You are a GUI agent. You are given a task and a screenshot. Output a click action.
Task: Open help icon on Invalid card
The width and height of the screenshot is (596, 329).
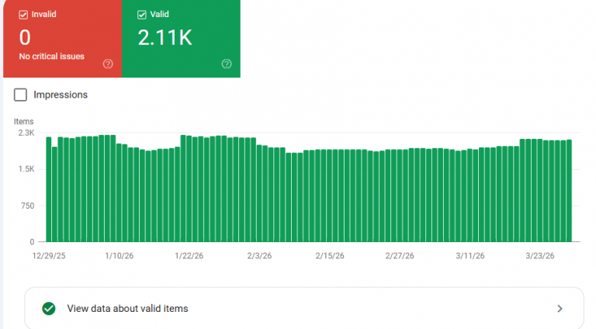pos(108,64)
